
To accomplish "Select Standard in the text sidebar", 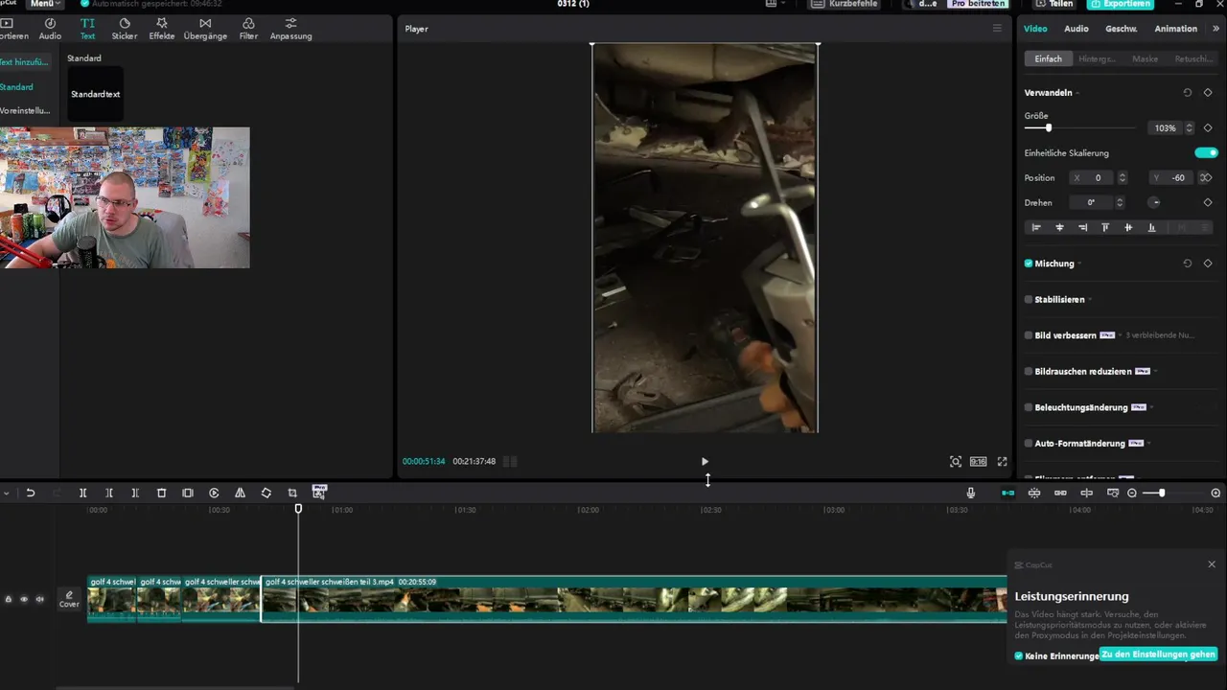I will point(16,87).
